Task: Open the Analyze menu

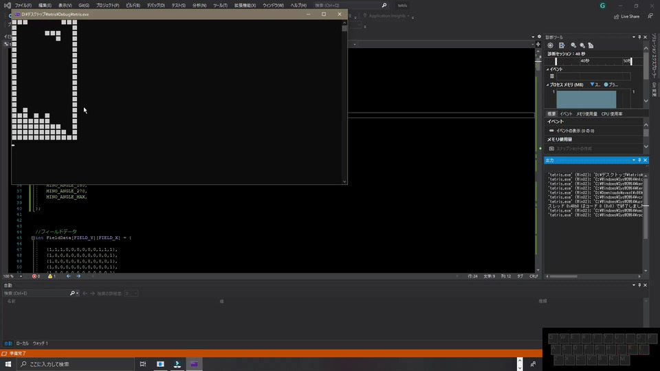Action: pos(199,5)
